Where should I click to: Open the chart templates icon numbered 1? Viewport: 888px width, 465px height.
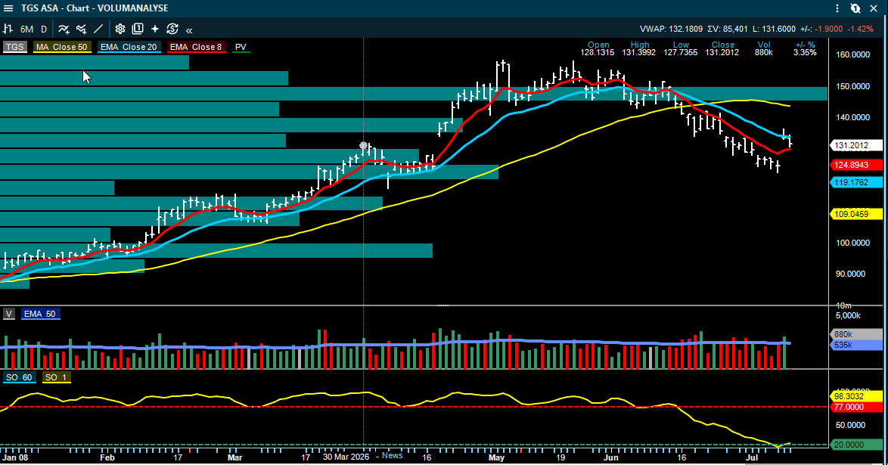(x=138, y=29)
